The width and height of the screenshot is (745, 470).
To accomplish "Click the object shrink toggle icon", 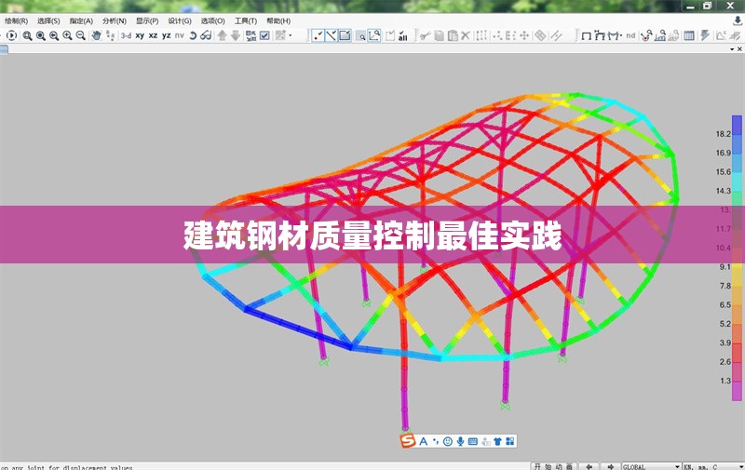I will (251, 35).
